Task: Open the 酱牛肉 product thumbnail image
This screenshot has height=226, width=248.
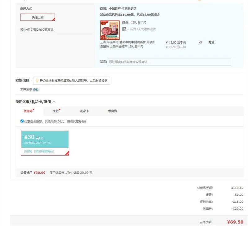Action: point(110,30)
